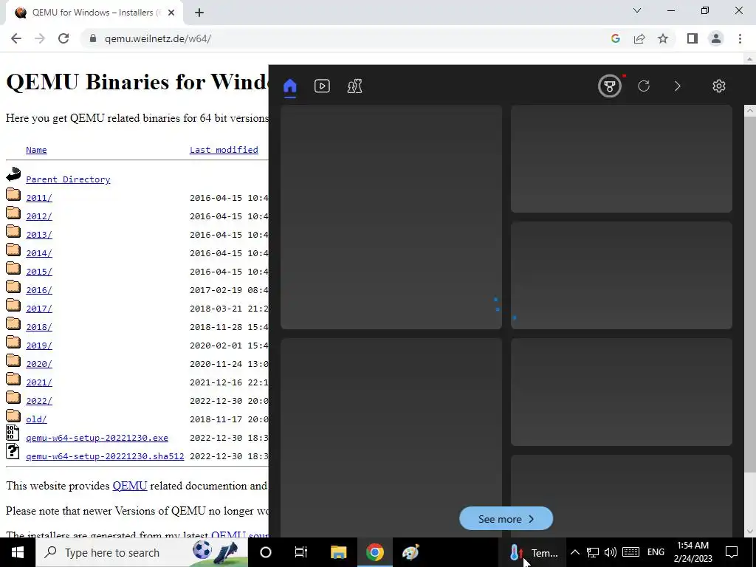Open Chrome three-dot menu
The width and height of the screenshot is (756, 567).
click(x=740, y=38)
